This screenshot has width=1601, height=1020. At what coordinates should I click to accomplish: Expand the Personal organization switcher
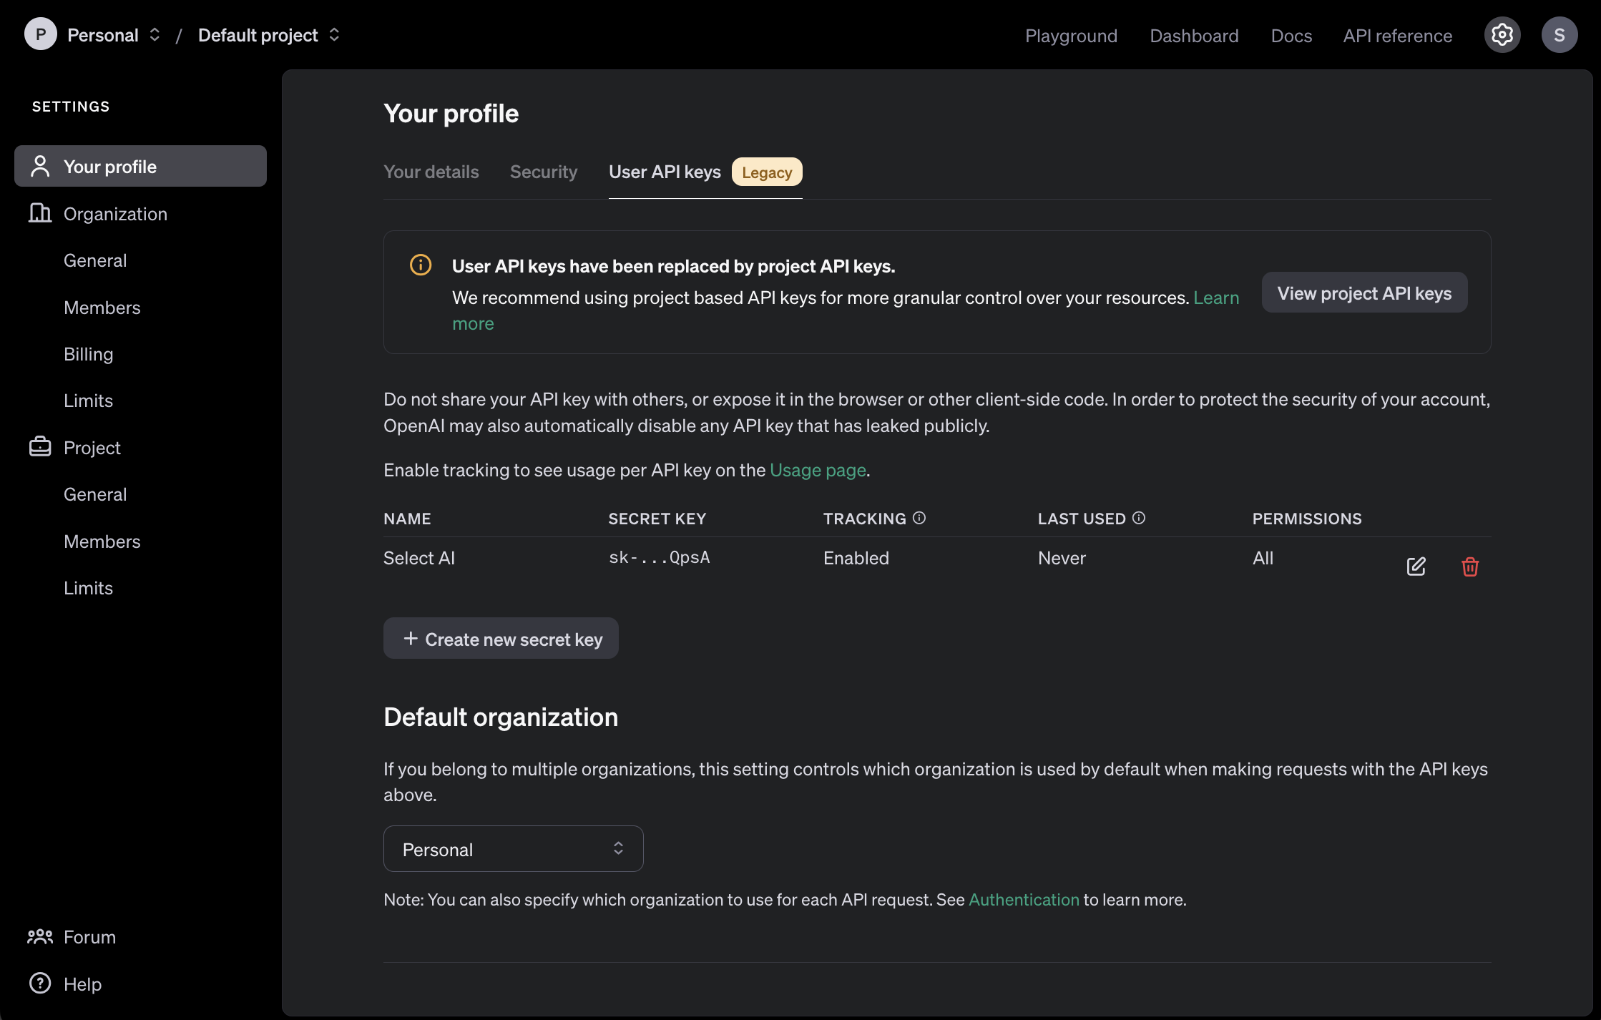[155, 35]
